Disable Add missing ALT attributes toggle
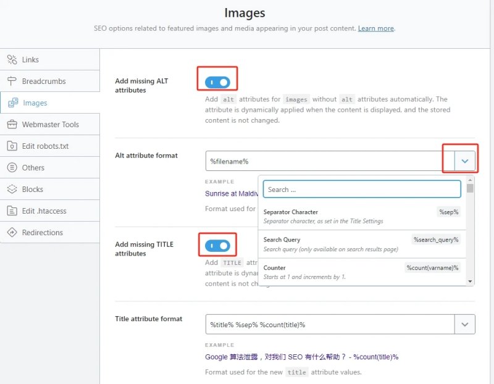Image resolution: width=494 pixels, height=384 pixels. coord(217,83)
